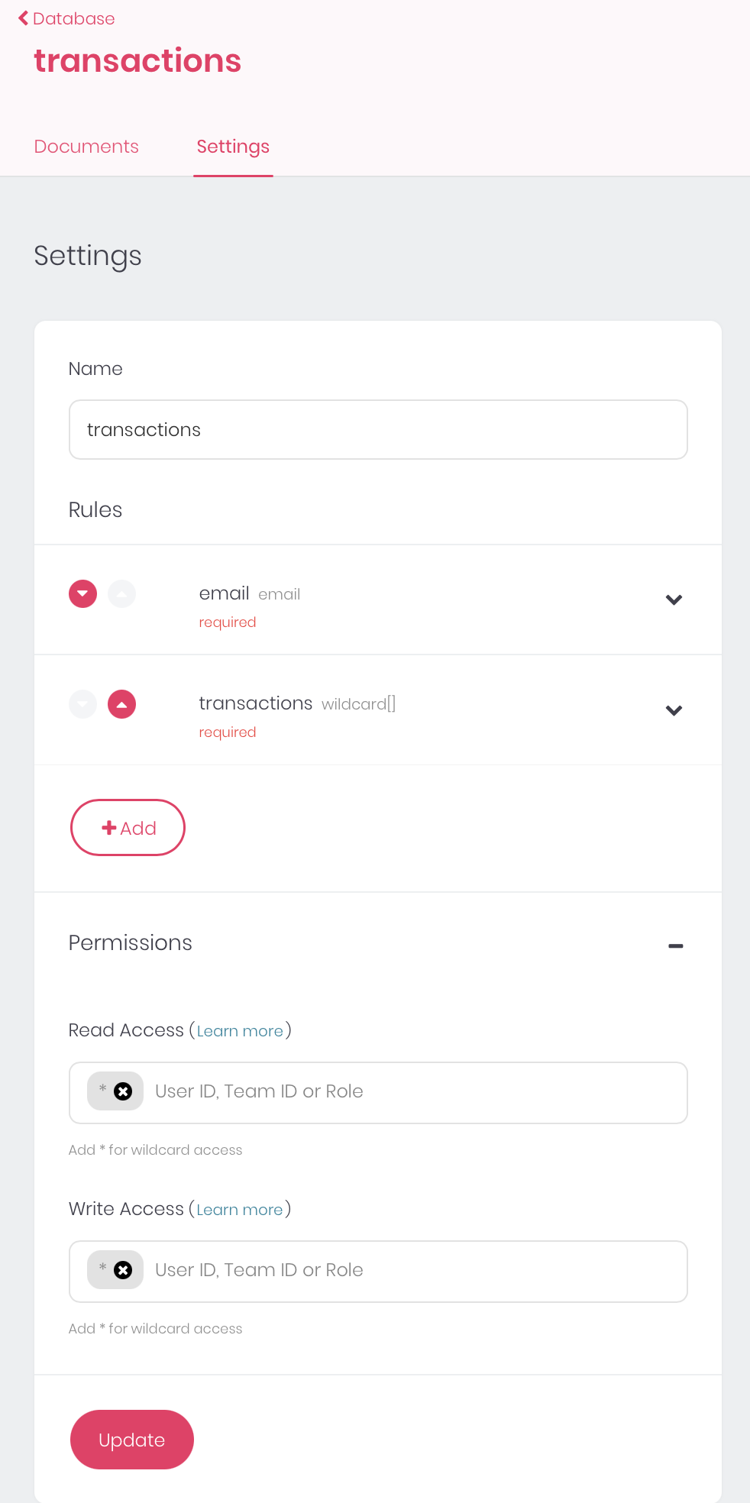Image resolution: width=750 pixels, height=1503 pixels.
Task: Open Read Access Learn more link
Action: click(x=240, y=1031)
